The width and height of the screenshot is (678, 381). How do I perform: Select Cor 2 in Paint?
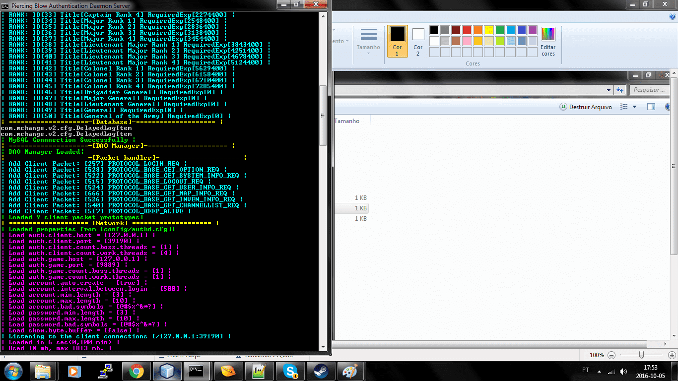(x=418, y=41)
